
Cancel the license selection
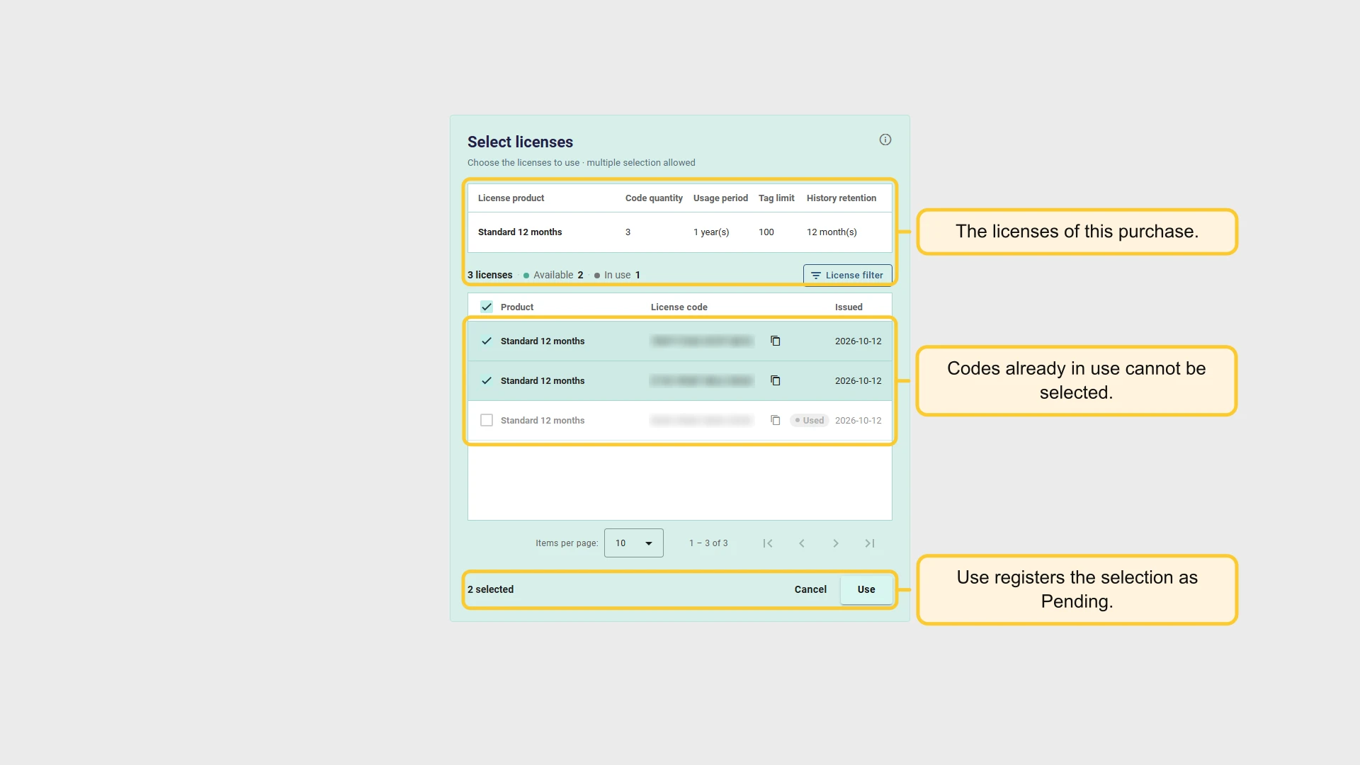coord(810,589)
